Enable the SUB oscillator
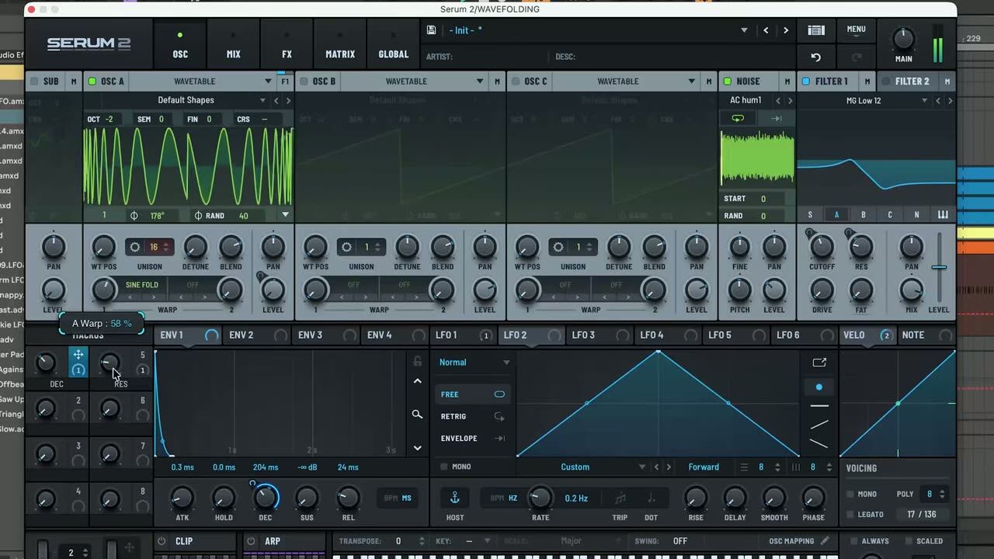Screen dimensions: 994x559 click(33, 82)
